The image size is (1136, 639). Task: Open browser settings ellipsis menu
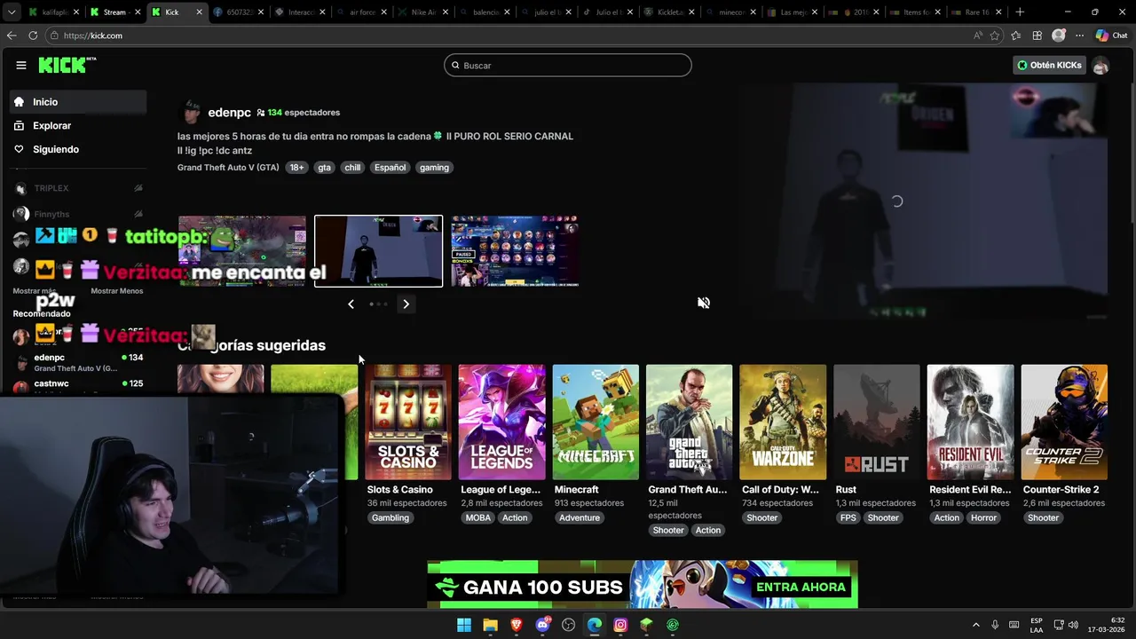[x=1079, y=35]
